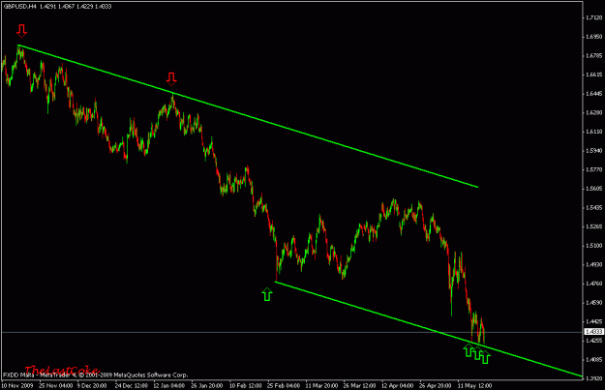Viewport: 605px width, 390px height.
Task: Click the 1.6950 price axis label
Action: (593, 37)
